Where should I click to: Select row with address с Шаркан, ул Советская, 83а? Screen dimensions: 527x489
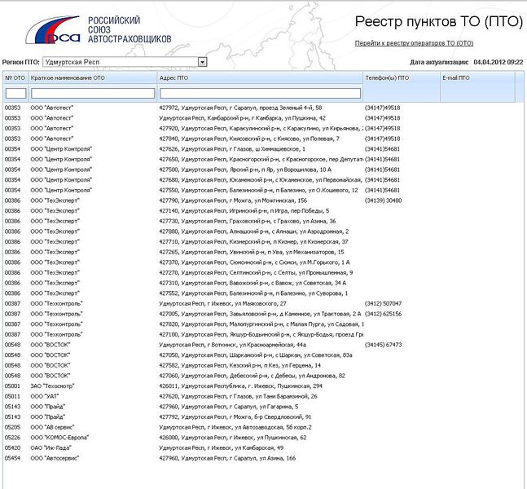[263, 355]
